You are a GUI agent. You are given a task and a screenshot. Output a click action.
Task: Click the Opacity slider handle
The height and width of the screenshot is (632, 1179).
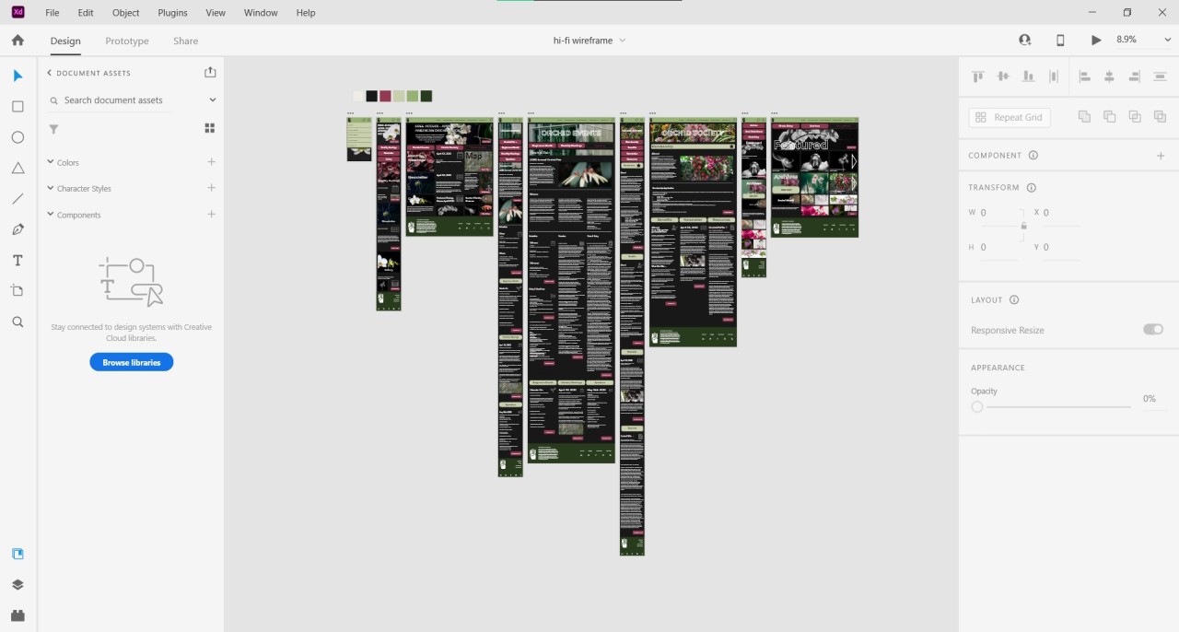pyautogui.click(x=977, y=406)
